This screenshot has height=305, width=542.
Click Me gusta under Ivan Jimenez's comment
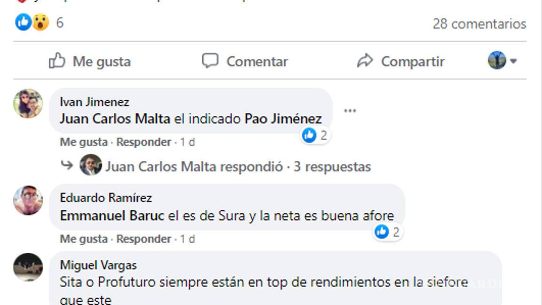75,142
